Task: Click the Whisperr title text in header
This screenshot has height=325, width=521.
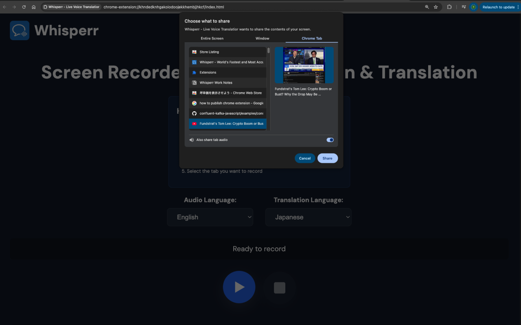Action: tap(67, 30)
